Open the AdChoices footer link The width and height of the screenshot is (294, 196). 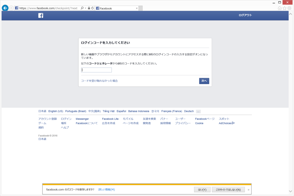click(x=225, y=123)
